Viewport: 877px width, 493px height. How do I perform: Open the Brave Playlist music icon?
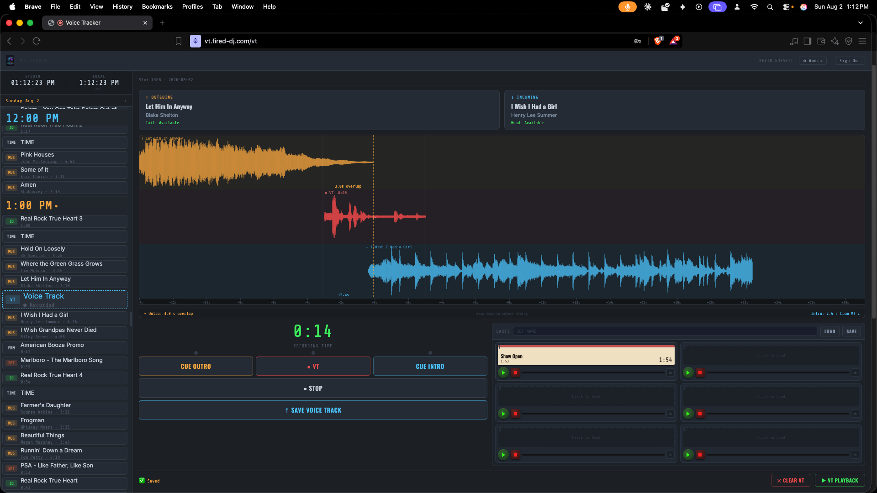(794, 41)
